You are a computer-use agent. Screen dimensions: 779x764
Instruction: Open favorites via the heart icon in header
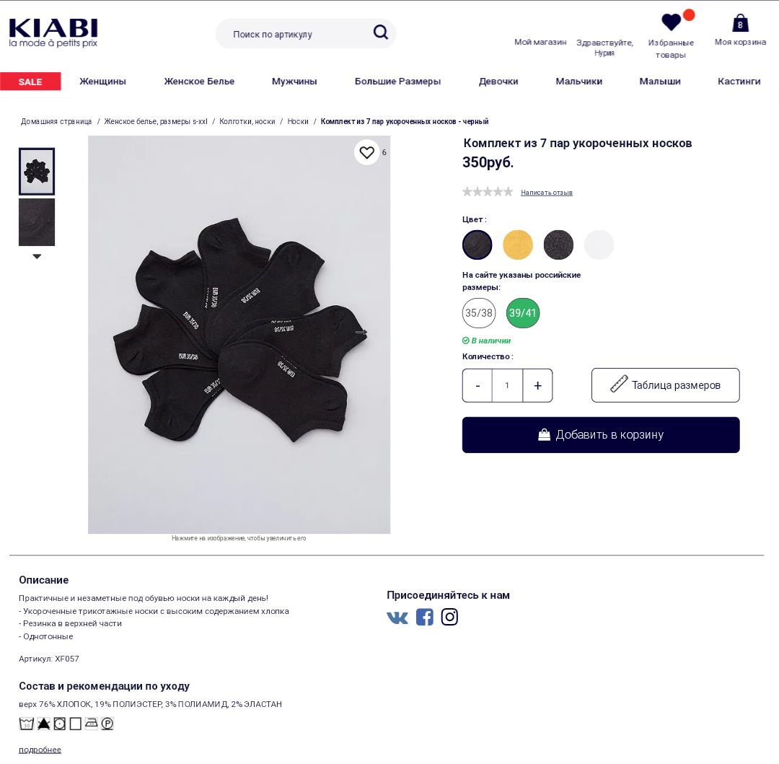coord(672,22)
